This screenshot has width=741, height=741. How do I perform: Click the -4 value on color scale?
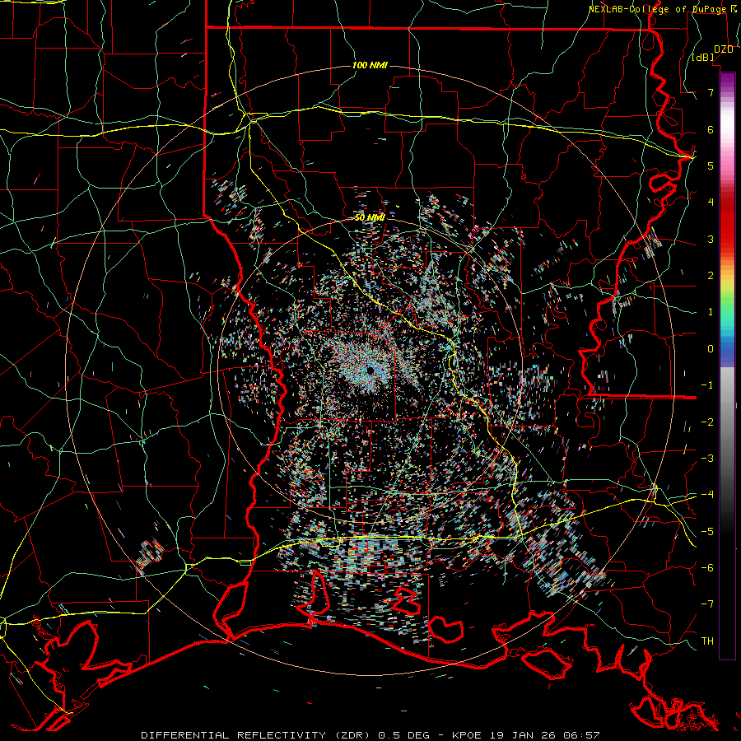pyautogui.click(x=707, y=495)
